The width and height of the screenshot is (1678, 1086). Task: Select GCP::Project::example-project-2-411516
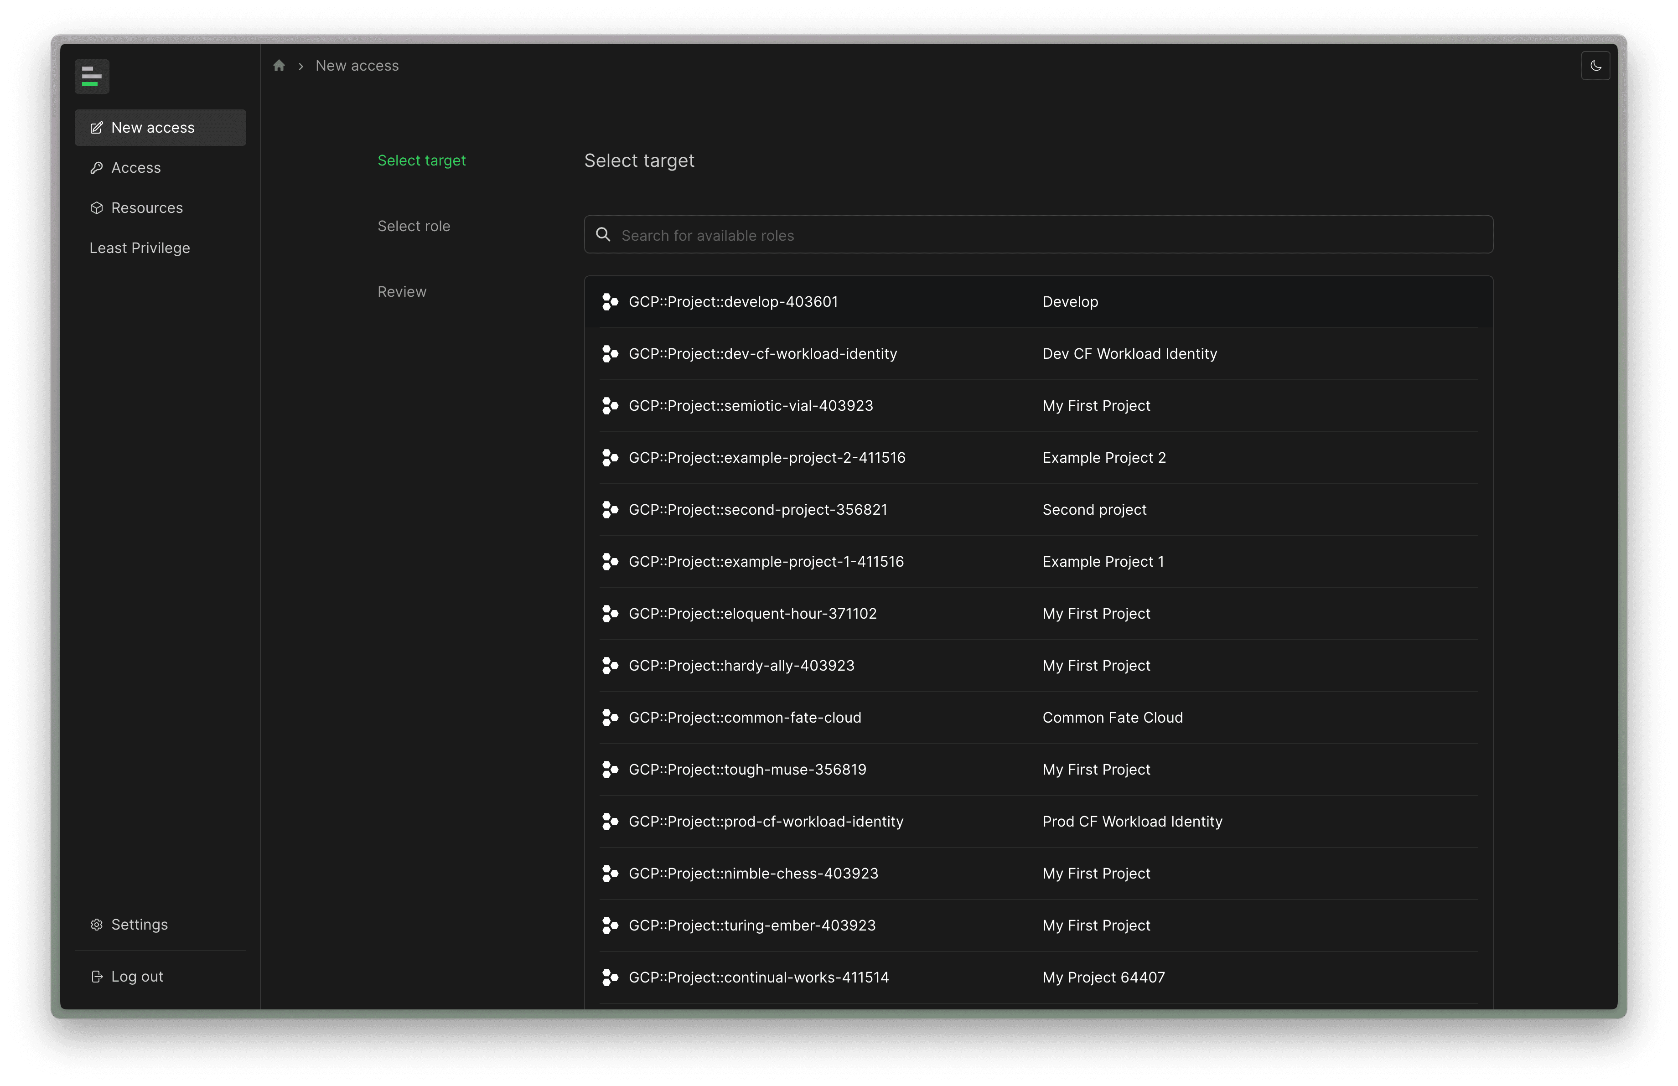tap(1039, 458)
